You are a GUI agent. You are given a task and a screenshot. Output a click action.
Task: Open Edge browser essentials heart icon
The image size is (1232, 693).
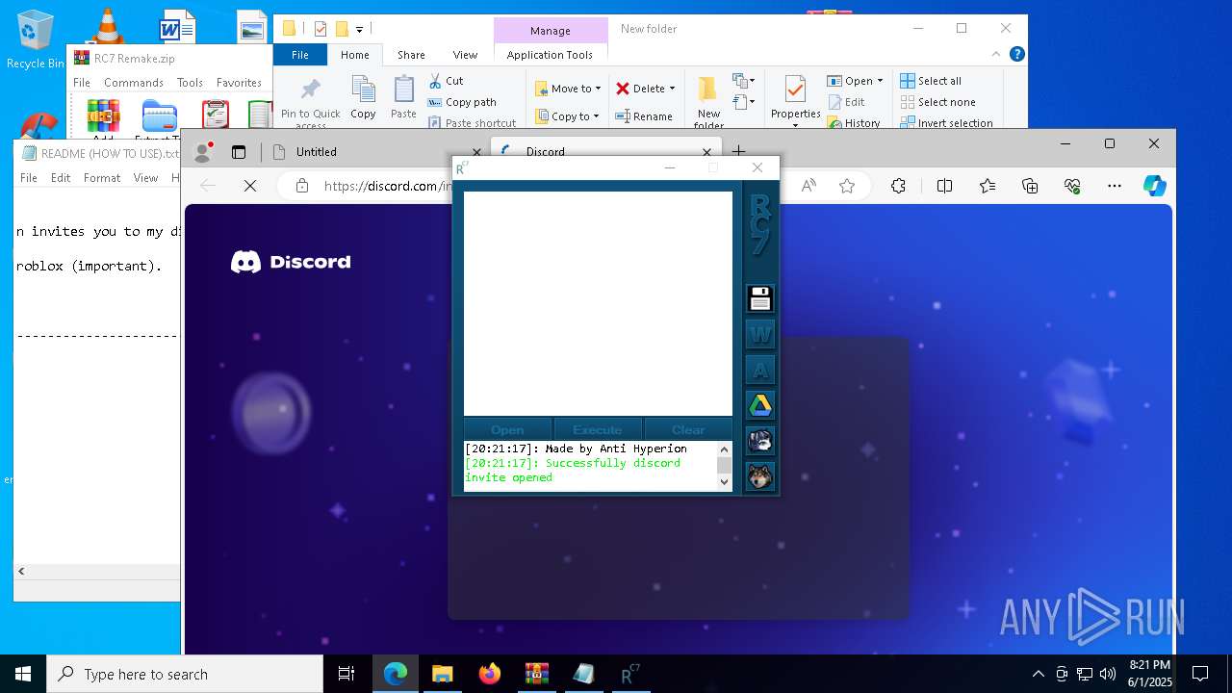click(x=1072, y=186)
